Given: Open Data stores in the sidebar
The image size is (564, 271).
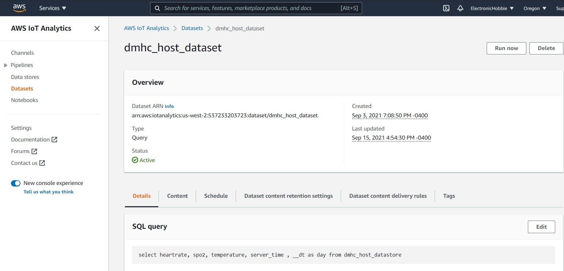Looking at the screenshot, I should click(25, 77).
